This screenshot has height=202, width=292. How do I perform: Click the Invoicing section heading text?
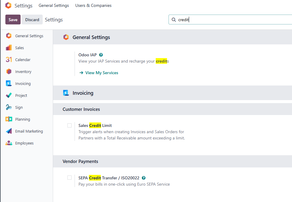pyautogui.click(x=83, y=93)
